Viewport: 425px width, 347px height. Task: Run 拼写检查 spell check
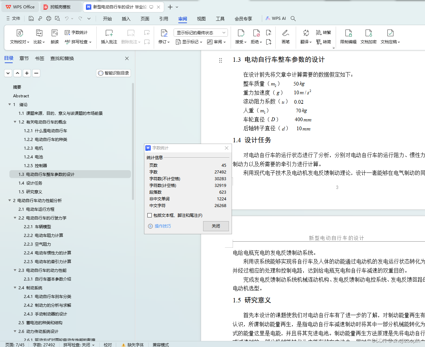pyautogui.click(x=78, y=42)
